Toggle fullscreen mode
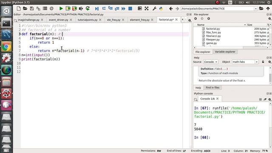The image size is (272, 153). [147, 8]
